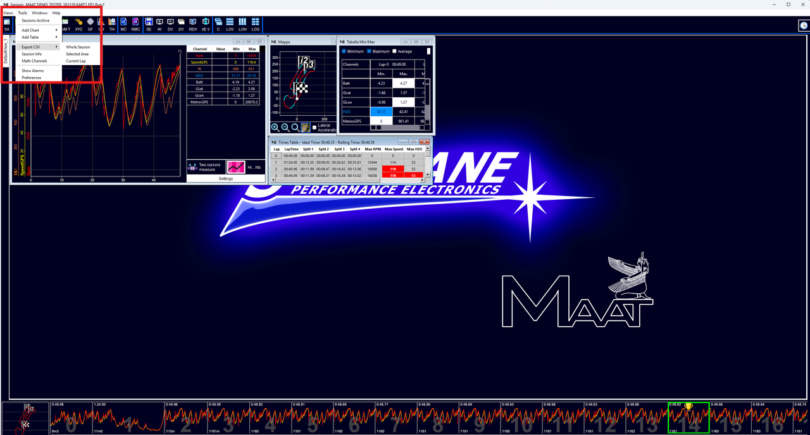810x435 pixels.
Task: Enable the Average checkbox in Tabella Min/Max
Action: 394,51
